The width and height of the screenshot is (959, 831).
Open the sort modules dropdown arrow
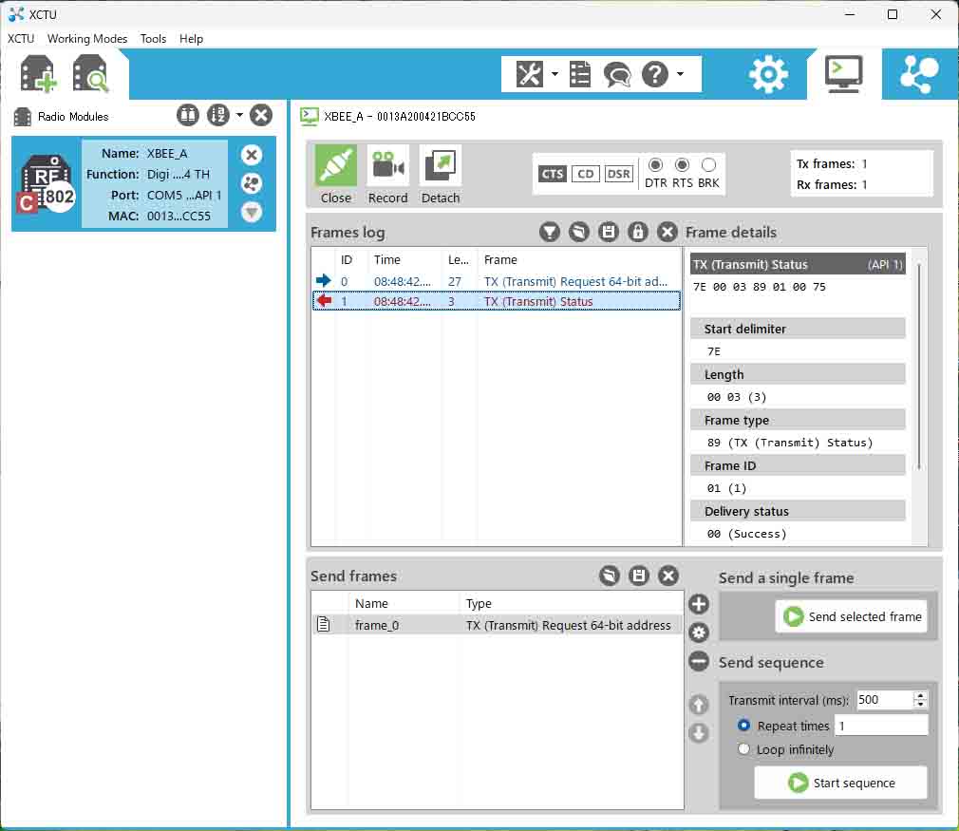pos(239,115)
